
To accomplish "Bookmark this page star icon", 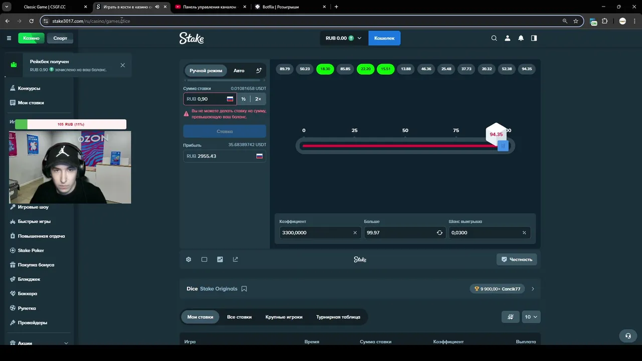I will click(576, 21).
